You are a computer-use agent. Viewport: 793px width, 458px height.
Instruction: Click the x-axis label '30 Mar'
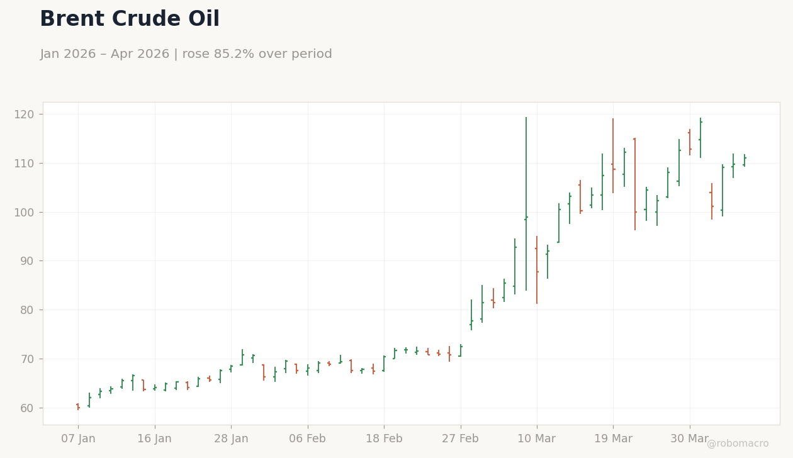690,439
